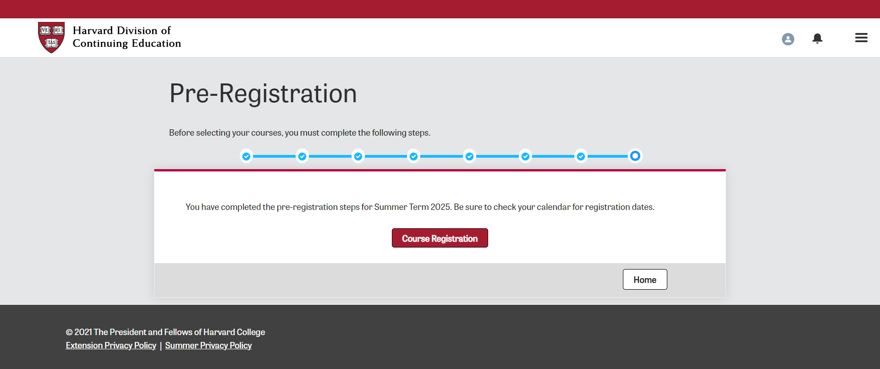Click the Harvard College copyright text
Screen dimensions: 880x369
[x=165, y=332]
